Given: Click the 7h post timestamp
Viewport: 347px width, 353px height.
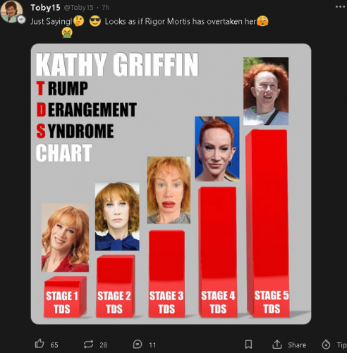Looking at the screenshot, I should (x=106, y=8).
